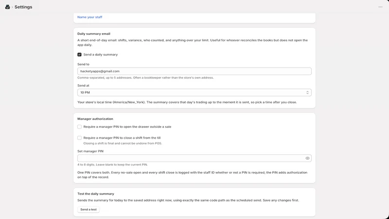
Task: Click the 'One PIN covers both' paragraph
Action: coord(192,175)
